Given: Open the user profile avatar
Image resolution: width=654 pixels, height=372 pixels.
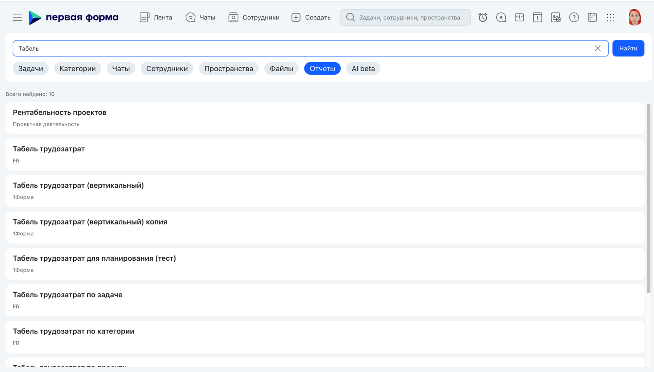Looking at the screenshot, I should 635,17.
